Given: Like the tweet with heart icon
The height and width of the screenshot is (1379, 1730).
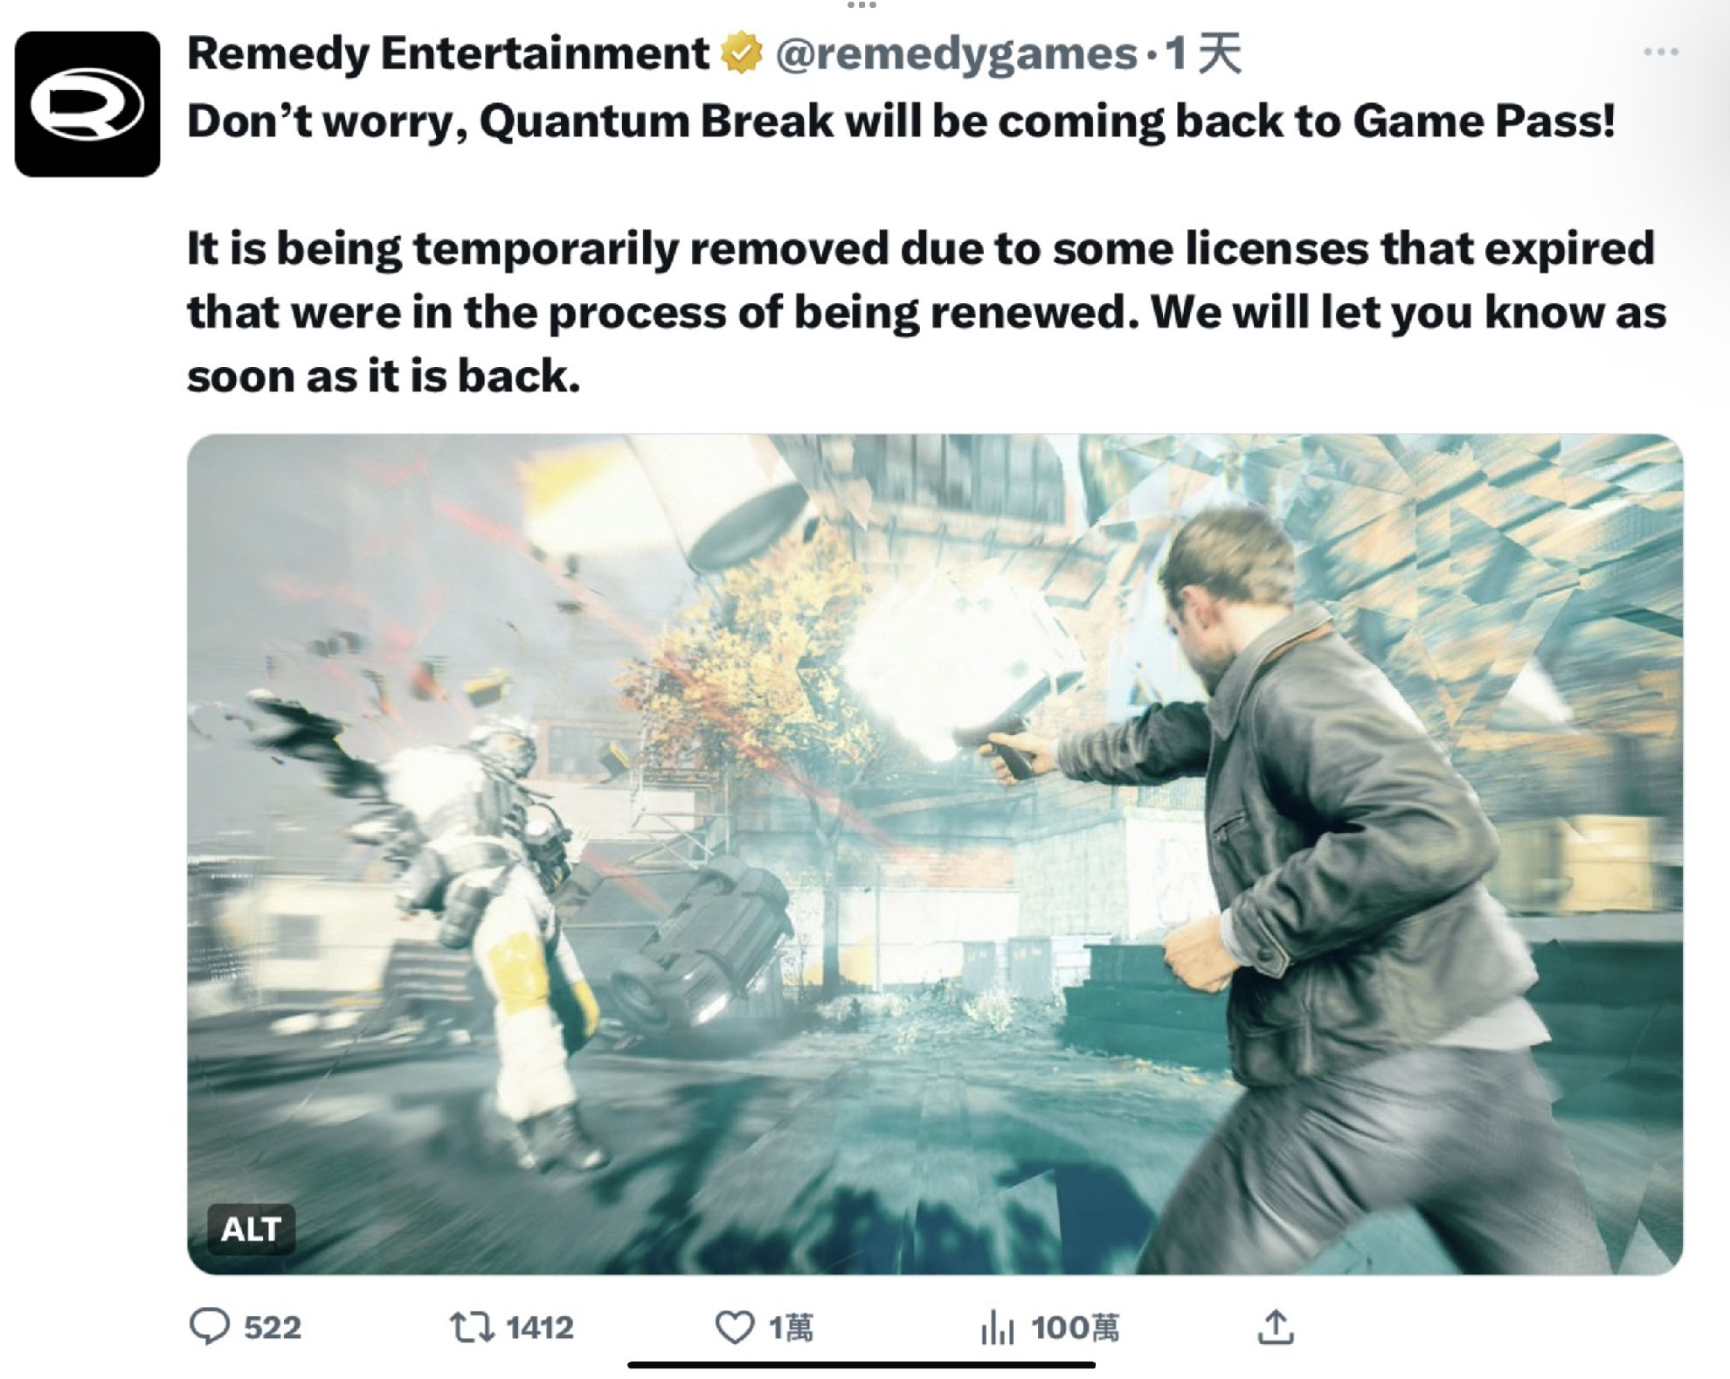Looking at the screenshot, I should pos(735,1327).
